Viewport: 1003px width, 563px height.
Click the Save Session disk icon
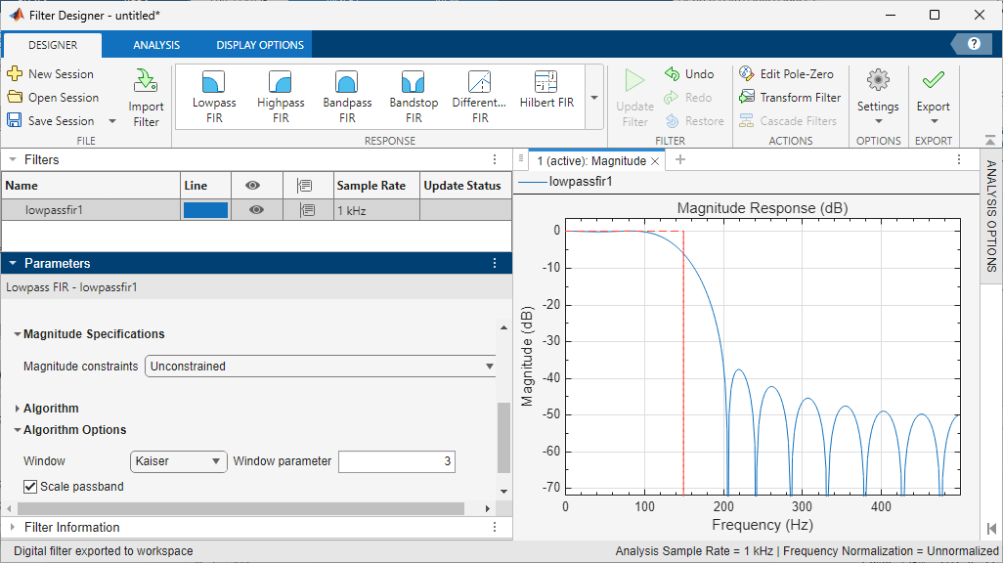[x=15, y=120]
